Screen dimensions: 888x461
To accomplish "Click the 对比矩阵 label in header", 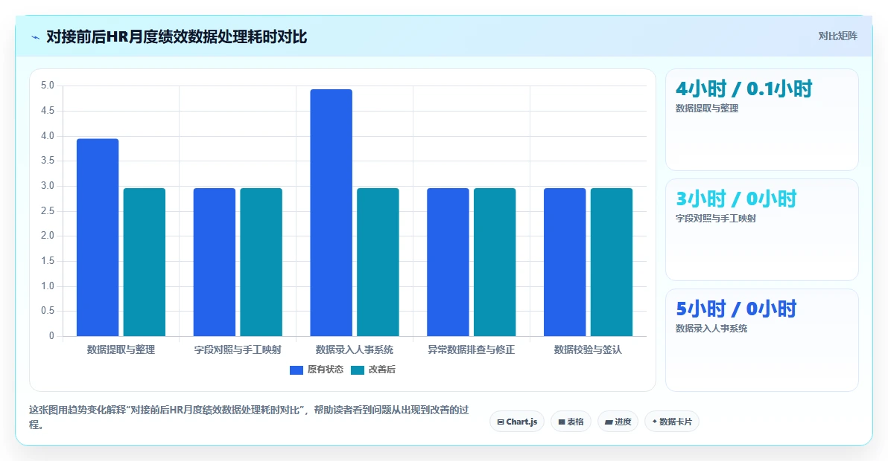I will pos(837,36).
